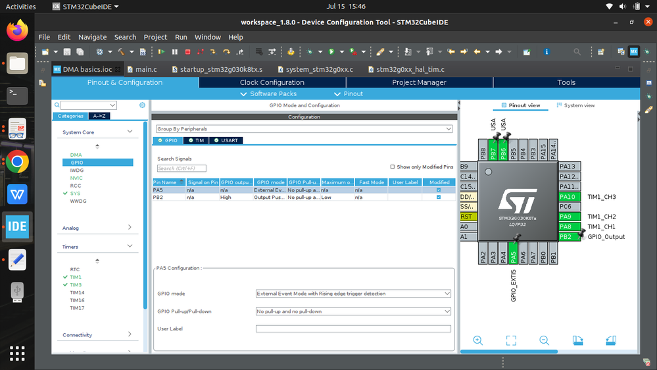Open the Terminal from the dock

pyautogui.click(x=17, y=95)
